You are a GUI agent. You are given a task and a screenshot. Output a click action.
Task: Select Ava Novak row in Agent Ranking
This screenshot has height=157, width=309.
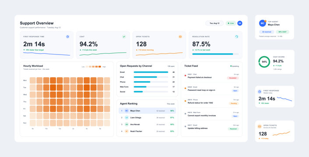click(147, 124)
